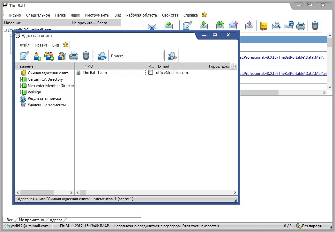Open the Инструменты menu
The image size is (335, 232).
coord(97,15)
